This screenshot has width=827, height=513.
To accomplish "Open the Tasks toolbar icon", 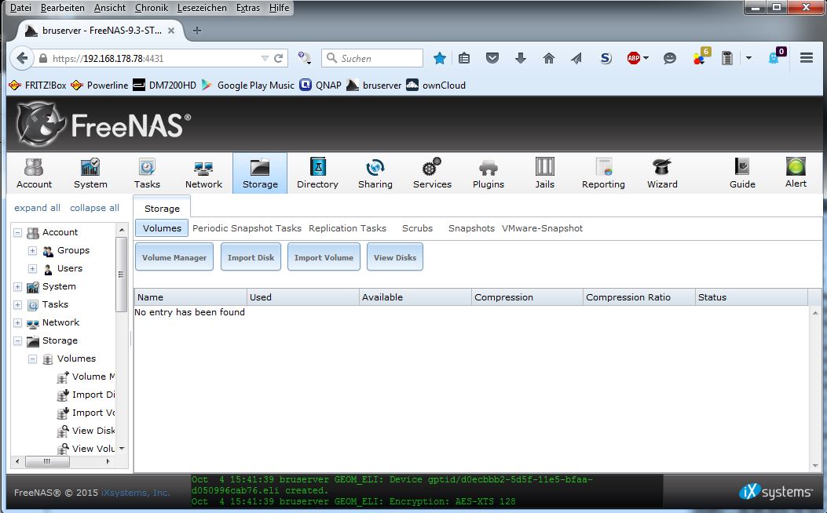I will coord(147,173).
